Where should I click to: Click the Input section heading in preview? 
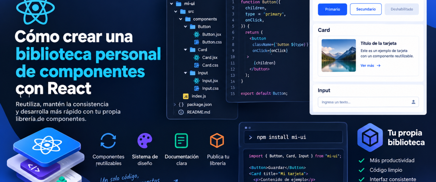(324, 90)
